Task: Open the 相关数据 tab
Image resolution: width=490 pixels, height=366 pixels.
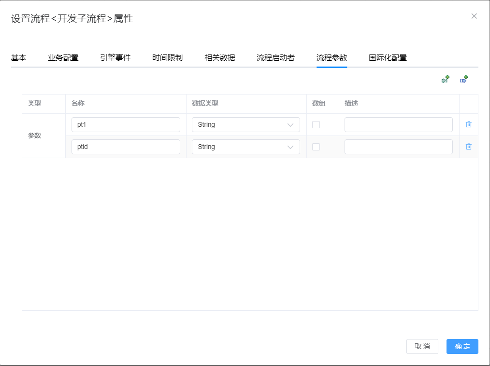Action: 220,58
